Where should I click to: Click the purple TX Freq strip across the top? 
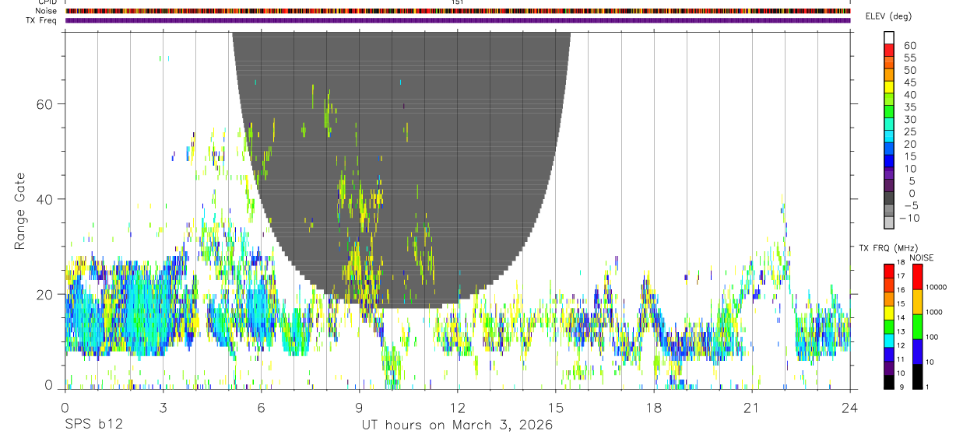458,20
